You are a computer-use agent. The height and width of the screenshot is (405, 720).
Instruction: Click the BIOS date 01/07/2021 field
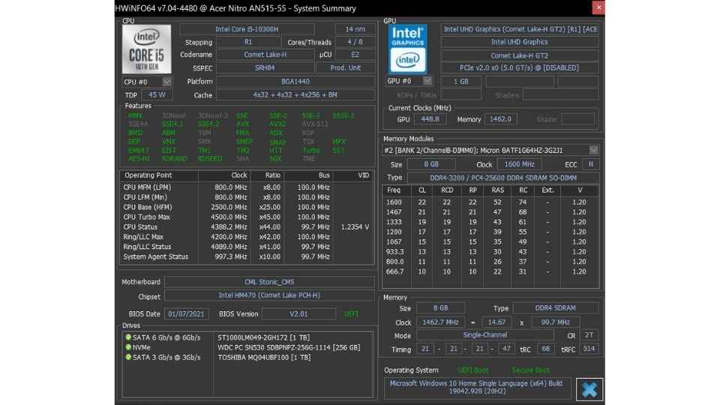click(186, 314)
